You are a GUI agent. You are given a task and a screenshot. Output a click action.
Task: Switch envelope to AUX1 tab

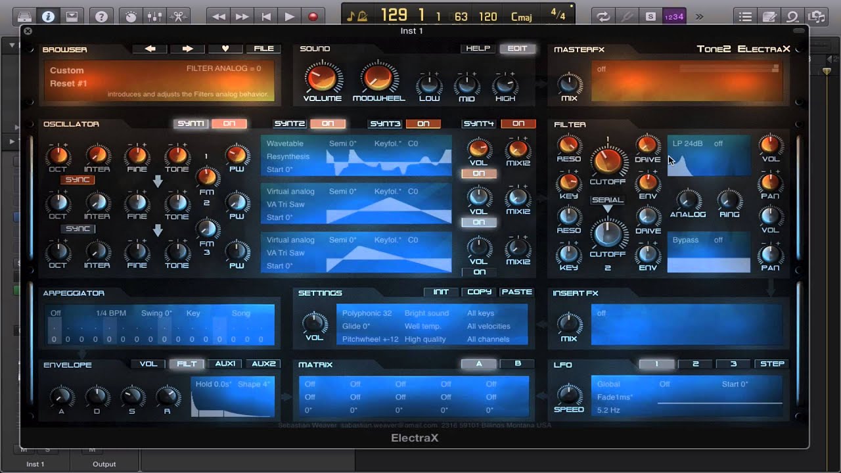(x=225, y=364)
